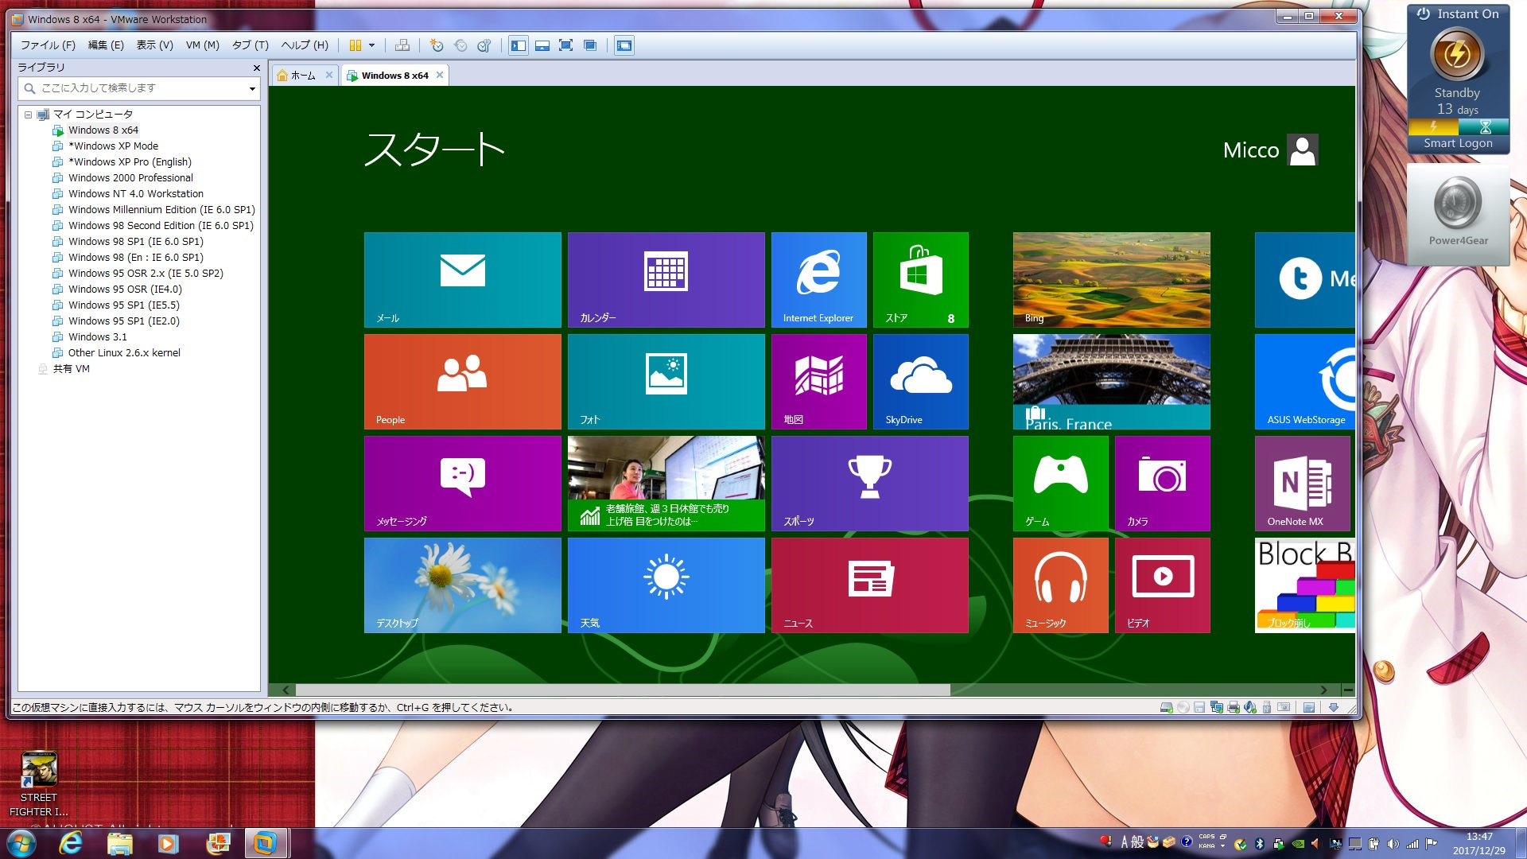Open the Bing landscape tile
Screen dimensions: 1527x859
click(1112, 280)
